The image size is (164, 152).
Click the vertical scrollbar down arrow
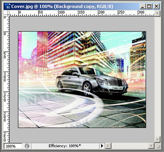click(x=157, y=139)
